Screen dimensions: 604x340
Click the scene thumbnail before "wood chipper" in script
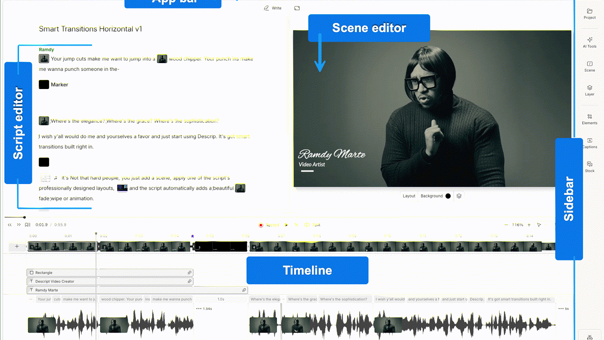coord(162,59)
